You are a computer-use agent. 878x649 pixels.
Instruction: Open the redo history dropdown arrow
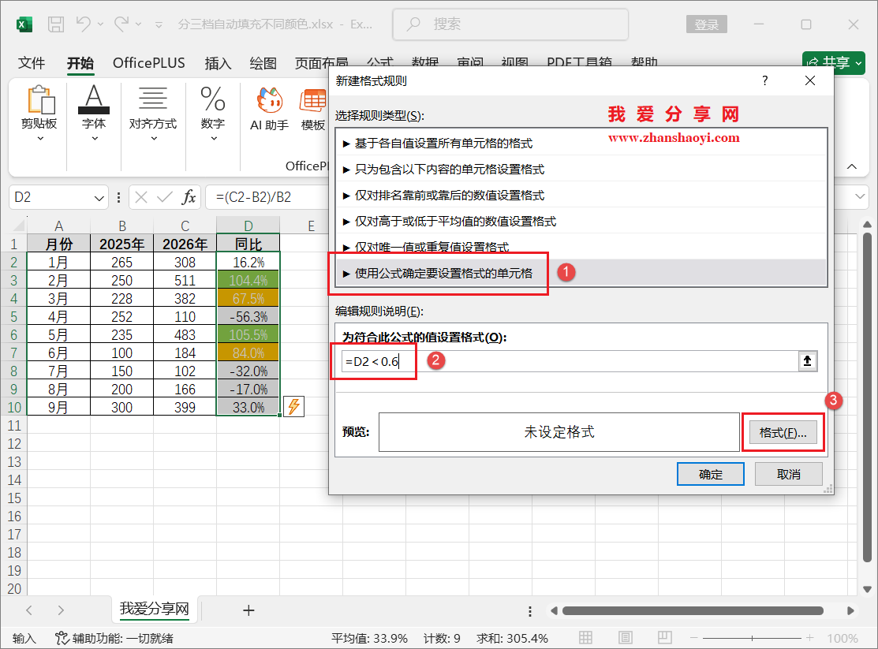[x=138, y=24]
